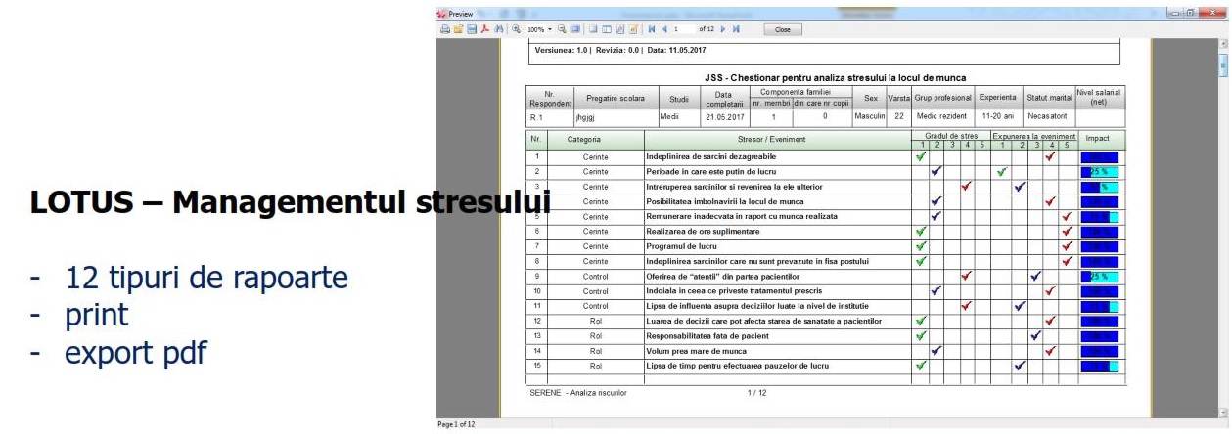Click 'Responsabilitatea fata de pacient' row
This screenshot has height=434, width=1232.
[708, 335]
